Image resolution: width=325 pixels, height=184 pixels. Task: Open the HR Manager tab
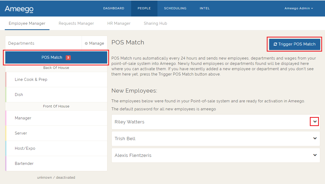119,23
